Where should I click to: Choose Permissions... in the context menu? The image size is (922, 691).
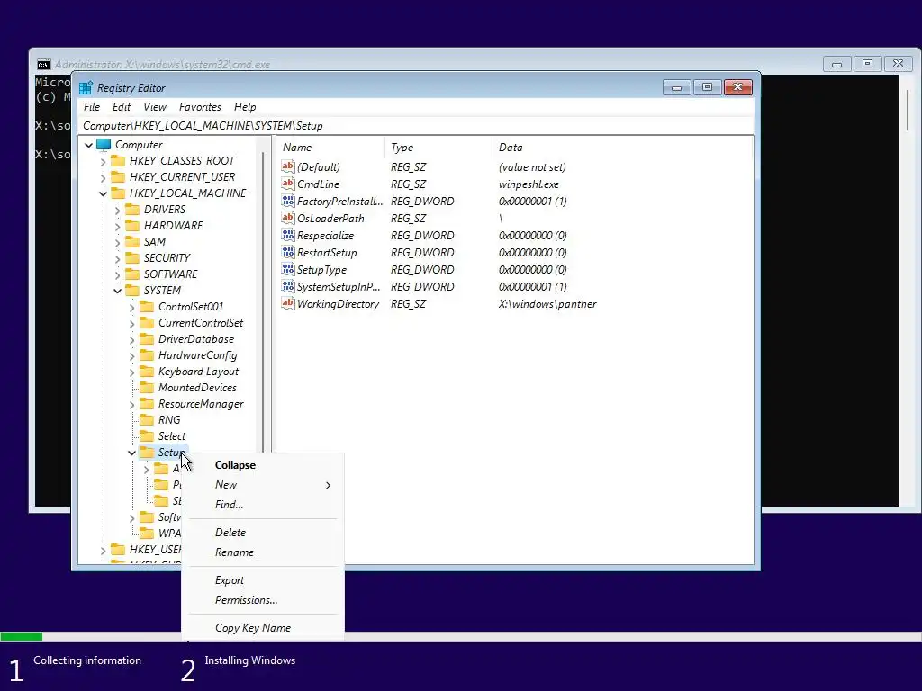point(263,600)
